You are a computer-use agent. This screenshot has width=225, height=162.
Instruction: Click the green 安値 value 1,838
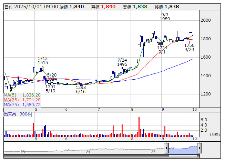[142, 7]
